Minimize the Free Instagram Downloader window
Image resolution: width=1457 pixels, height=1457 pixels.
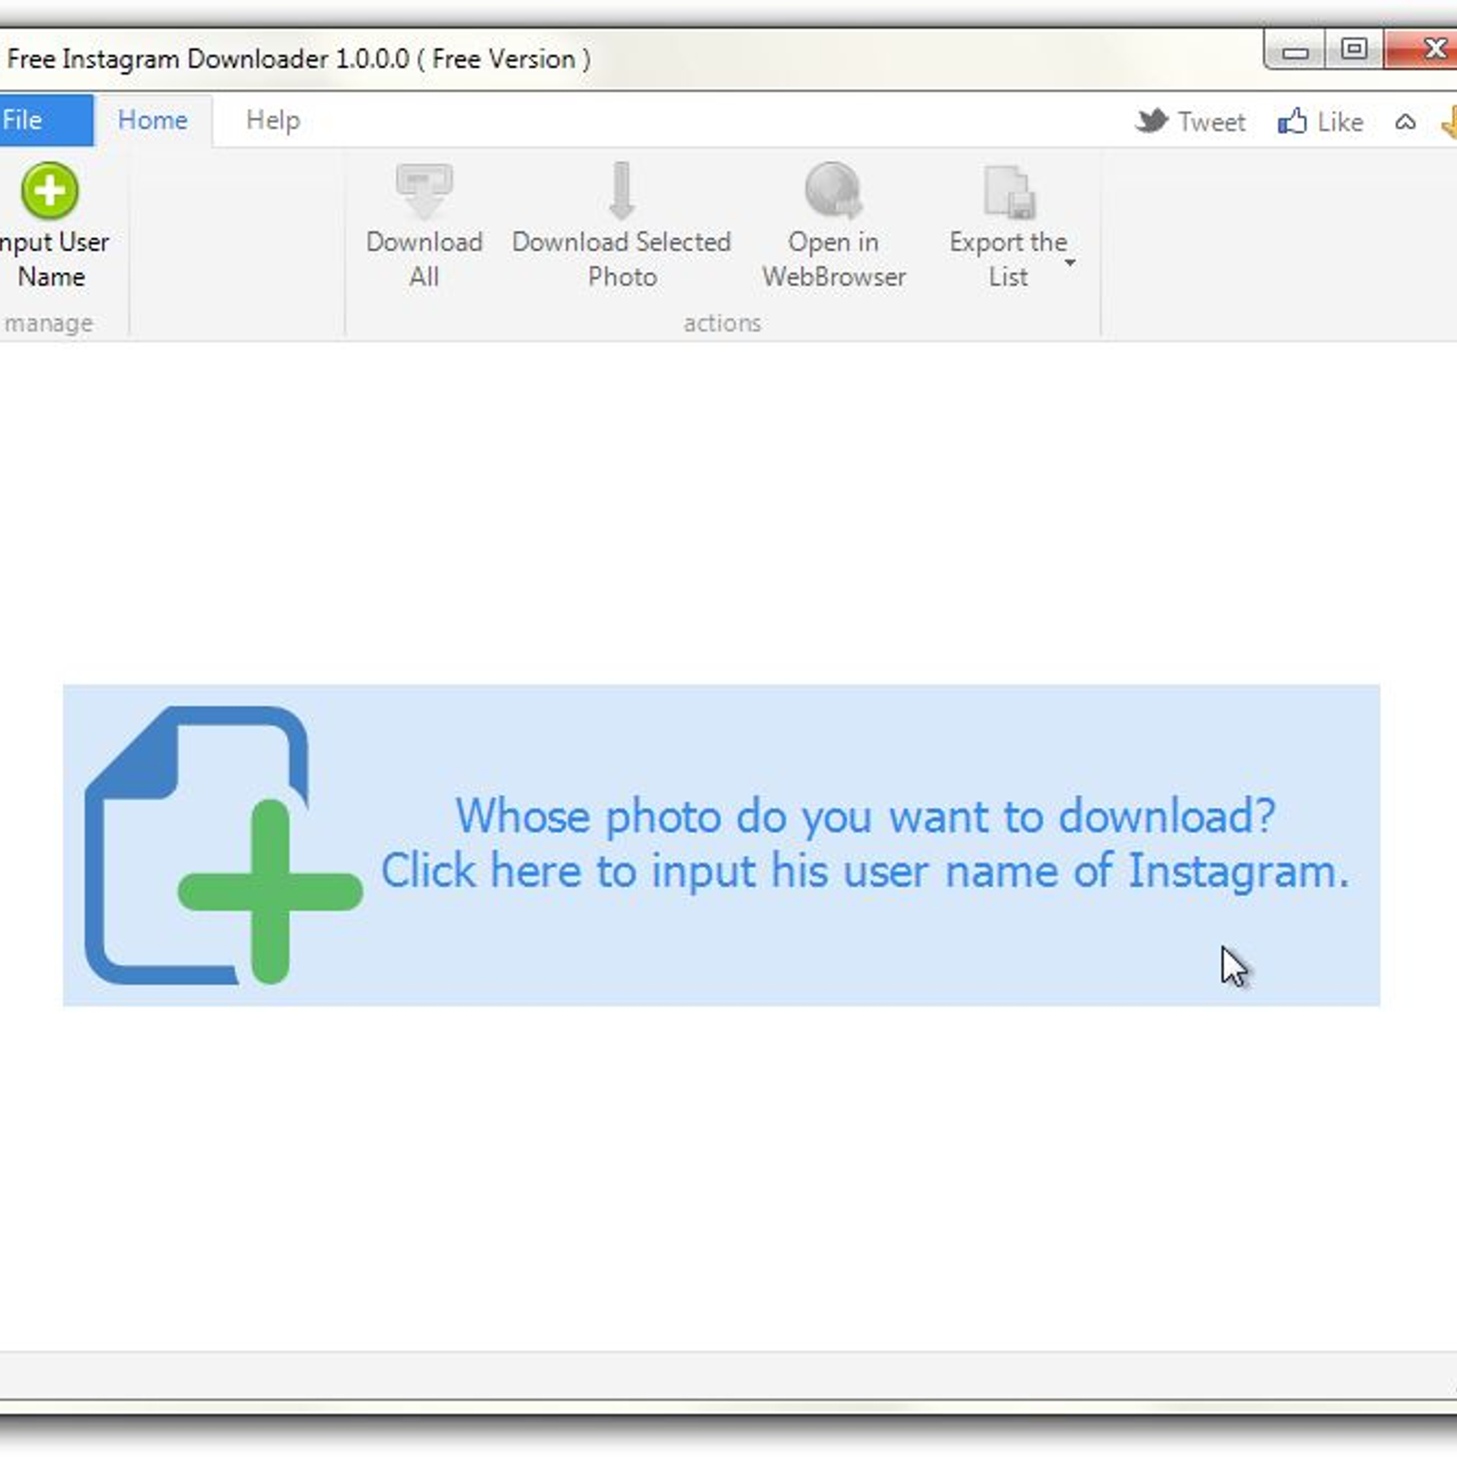pos(1295,50)
